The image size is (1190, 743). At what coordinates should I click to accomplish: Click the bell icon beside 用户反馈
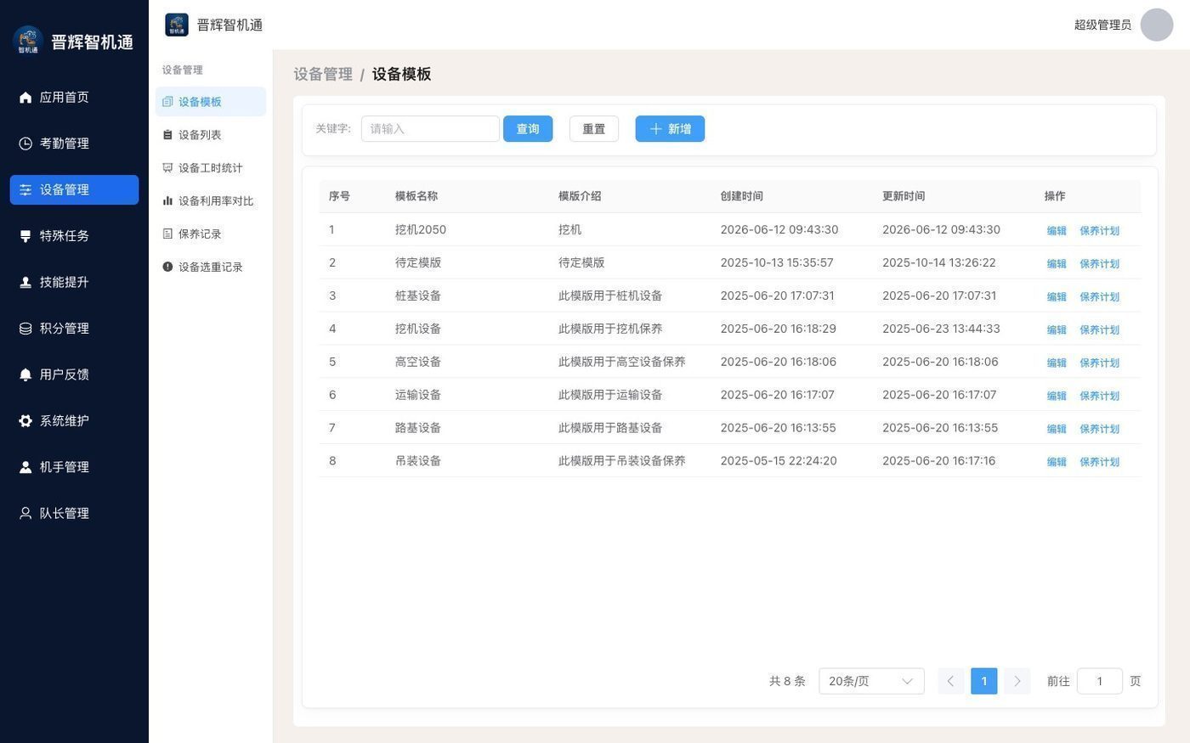pos(25,374)
